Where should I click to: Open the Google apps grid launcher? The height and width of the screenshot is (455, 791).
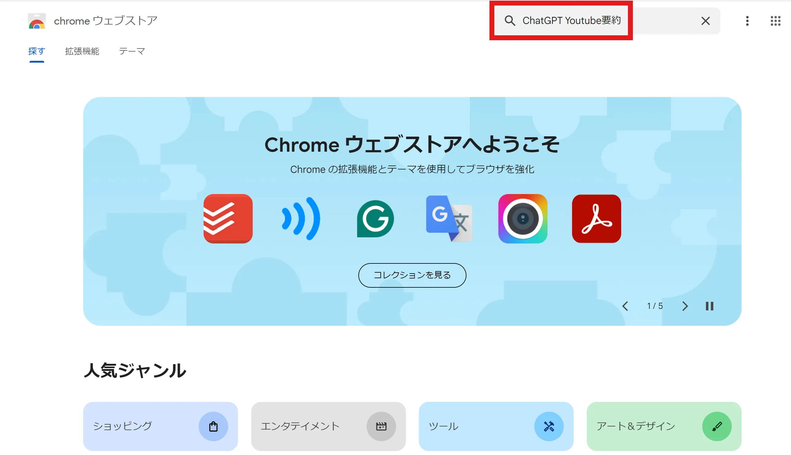pos(775,21)
